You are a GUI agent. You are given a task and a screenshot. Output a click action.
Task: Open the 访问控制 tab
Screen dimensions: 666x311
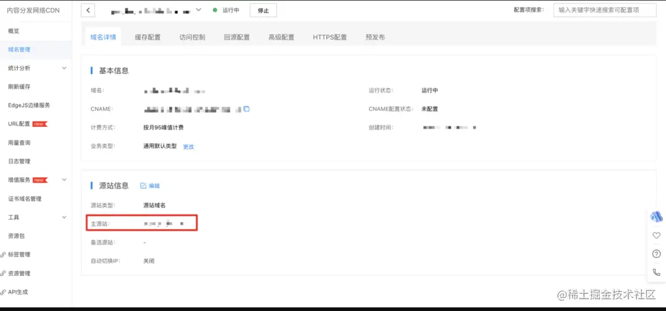[192, 37]
